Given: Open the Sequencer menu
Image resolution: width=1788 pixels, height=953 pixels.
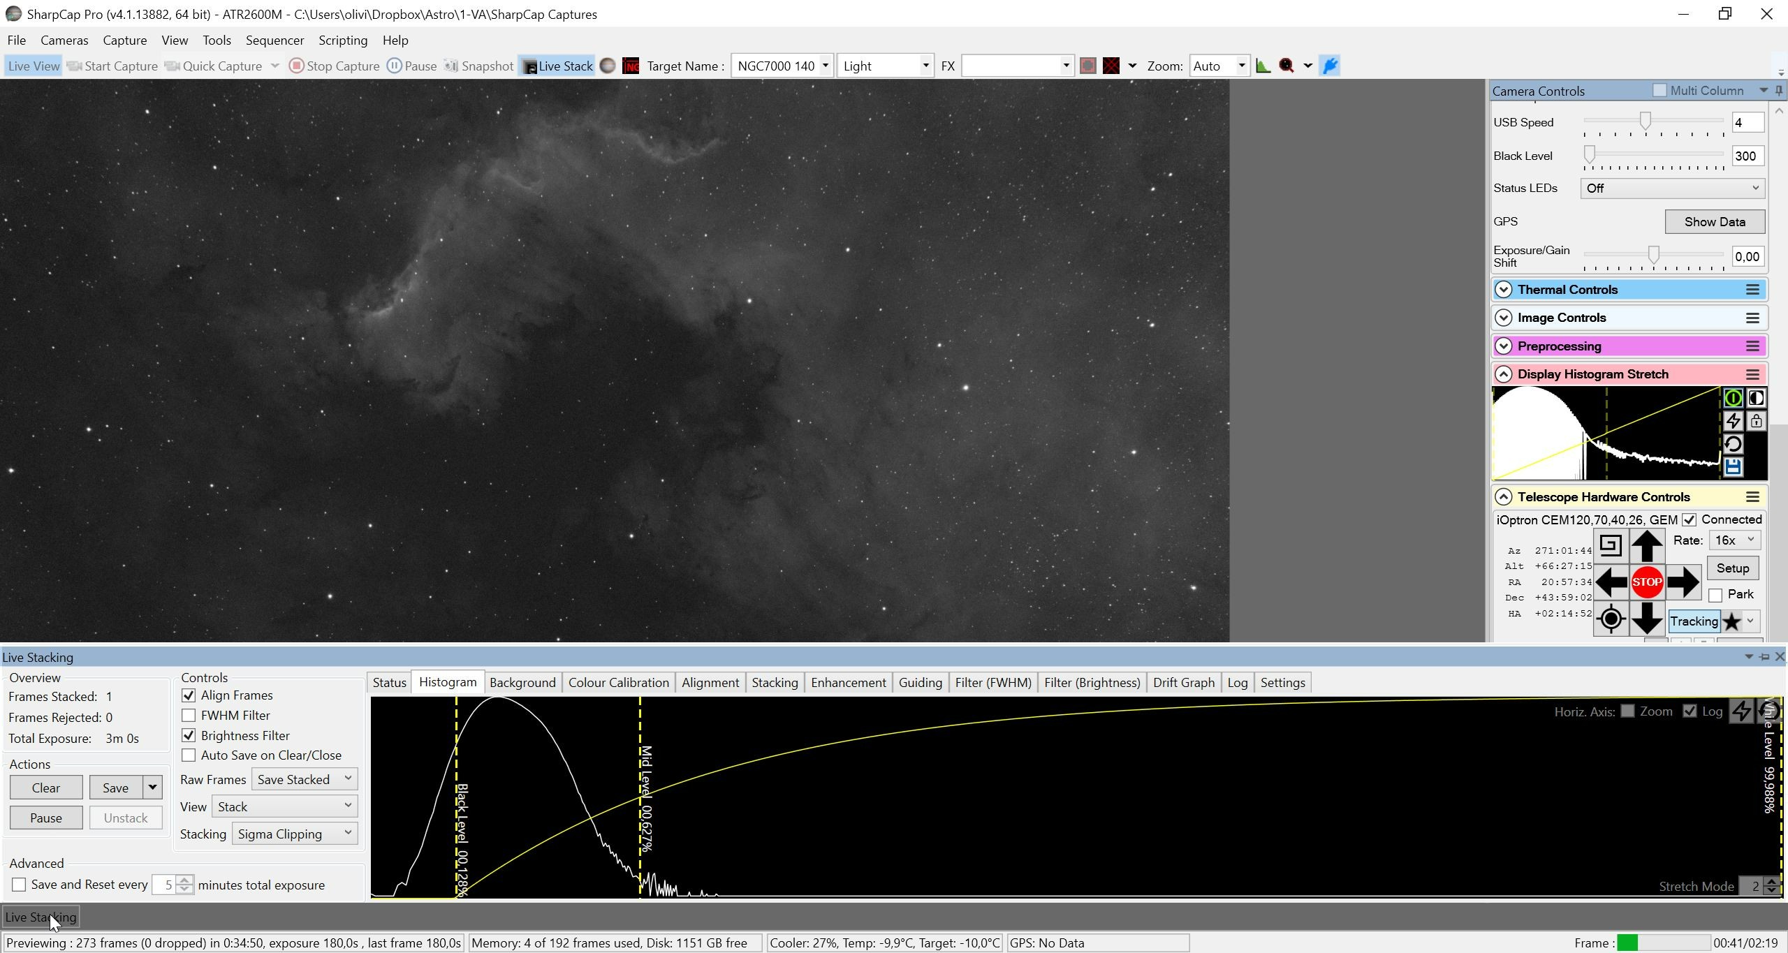Looking at the screenshot, I should 274,40.
